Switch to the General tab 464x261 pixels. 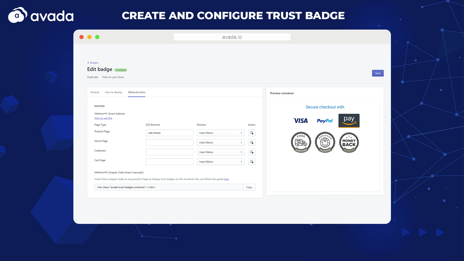click(95, 92)
